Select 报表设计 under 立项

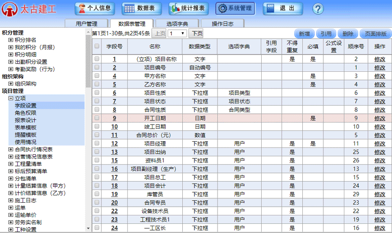(25, 120)
